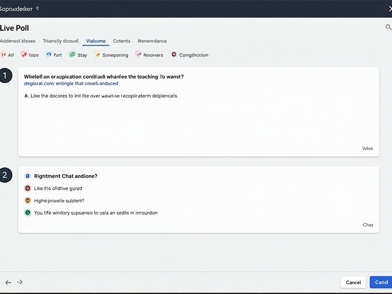Open the deglerai.com link in question 1

click(x=71, y=83)
